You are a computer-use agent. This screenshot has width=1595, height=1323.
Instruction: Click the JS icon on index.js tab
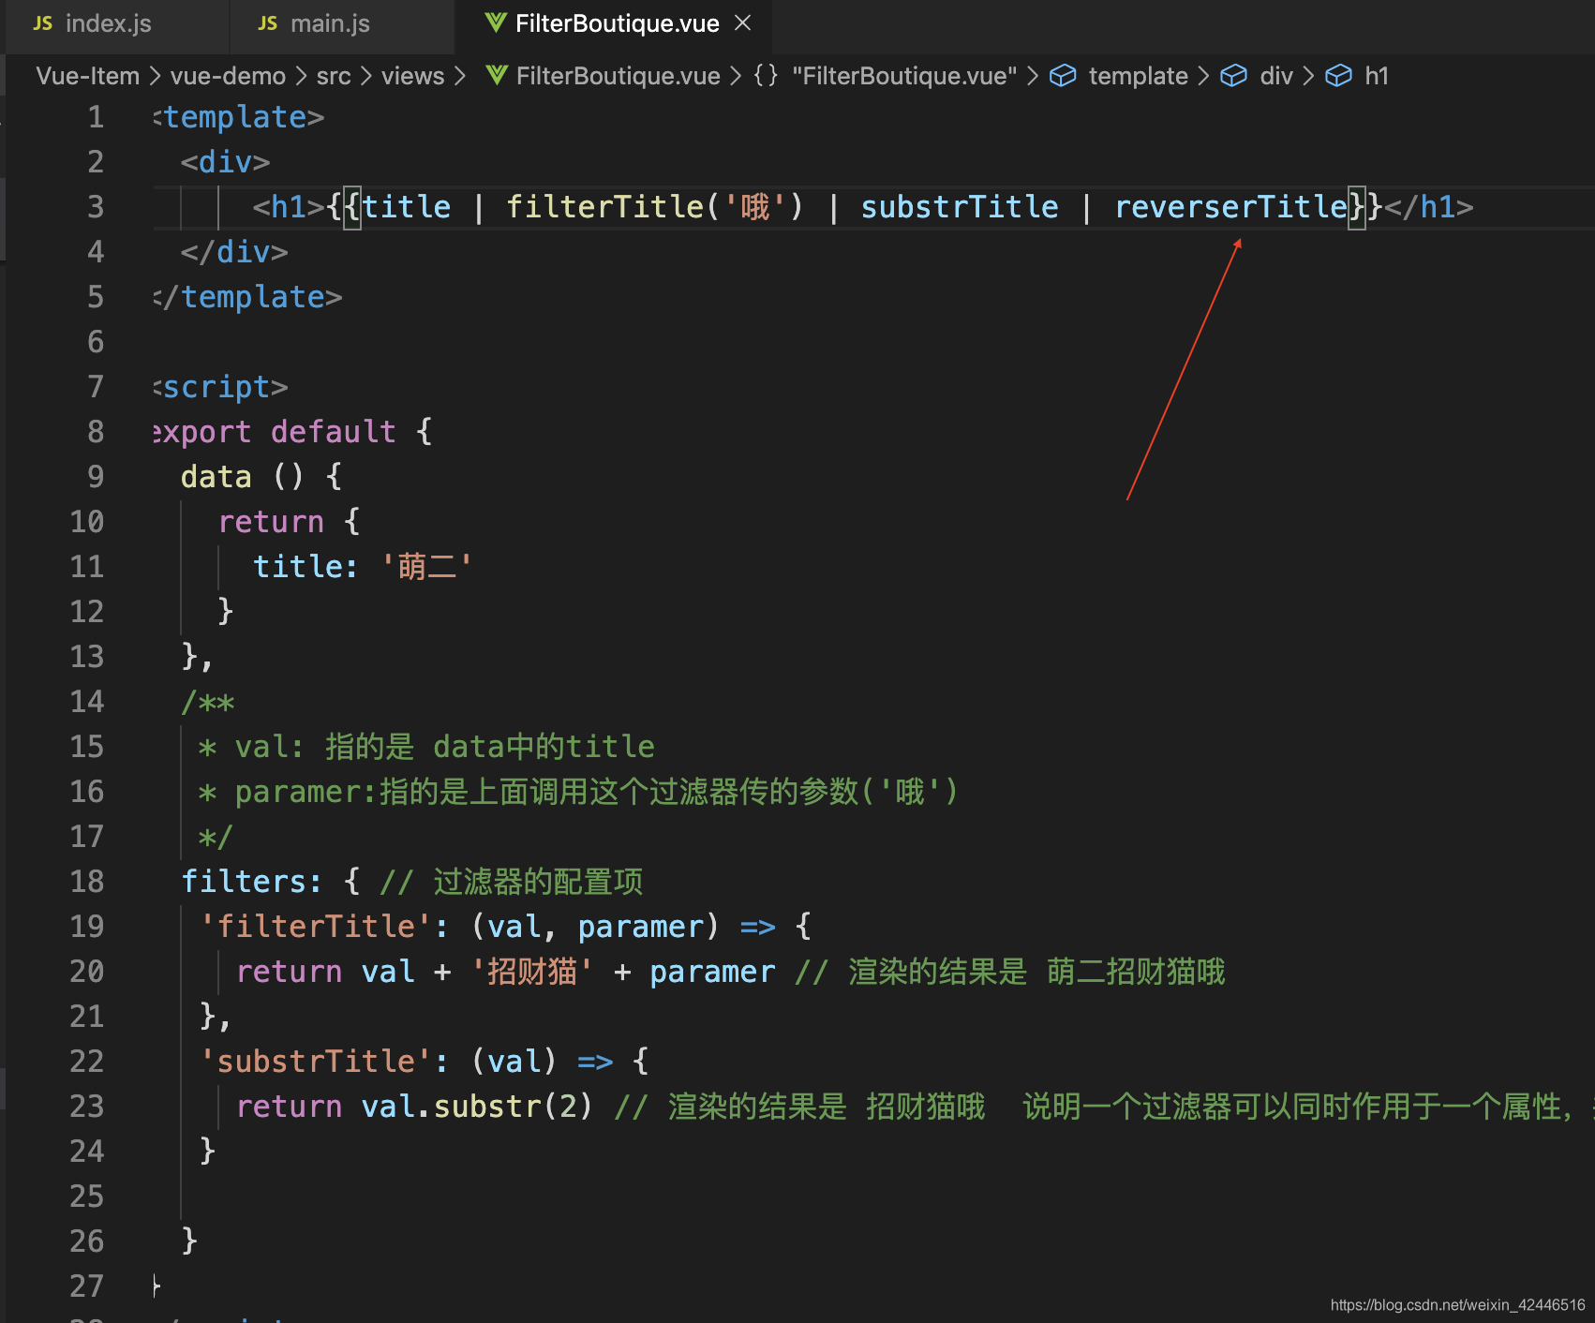[x=43, y=23]
